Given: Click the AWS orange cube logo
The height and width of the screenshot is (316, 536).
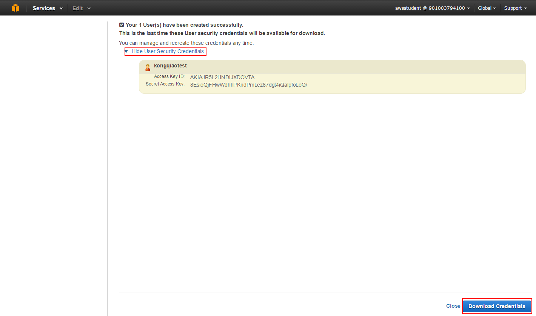Looking at the screenshot, I should click(x=15, y=8).
